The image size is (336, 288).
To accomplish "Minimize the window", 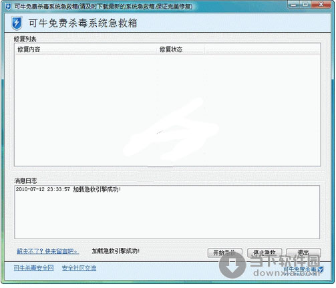I will [x=294, y=5].
